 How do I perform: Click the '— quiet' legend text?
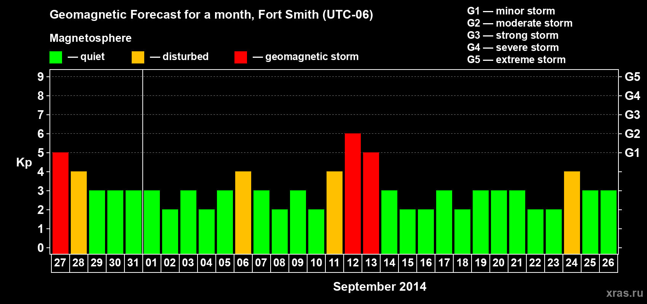(86, 57)
